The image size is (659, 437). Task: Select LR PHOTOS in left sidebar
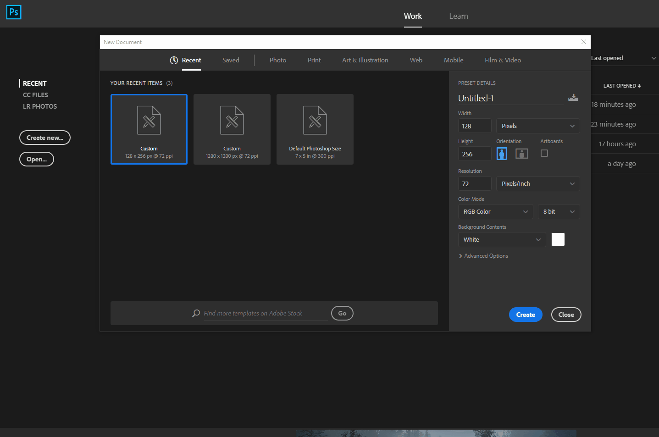pos(40,106)
